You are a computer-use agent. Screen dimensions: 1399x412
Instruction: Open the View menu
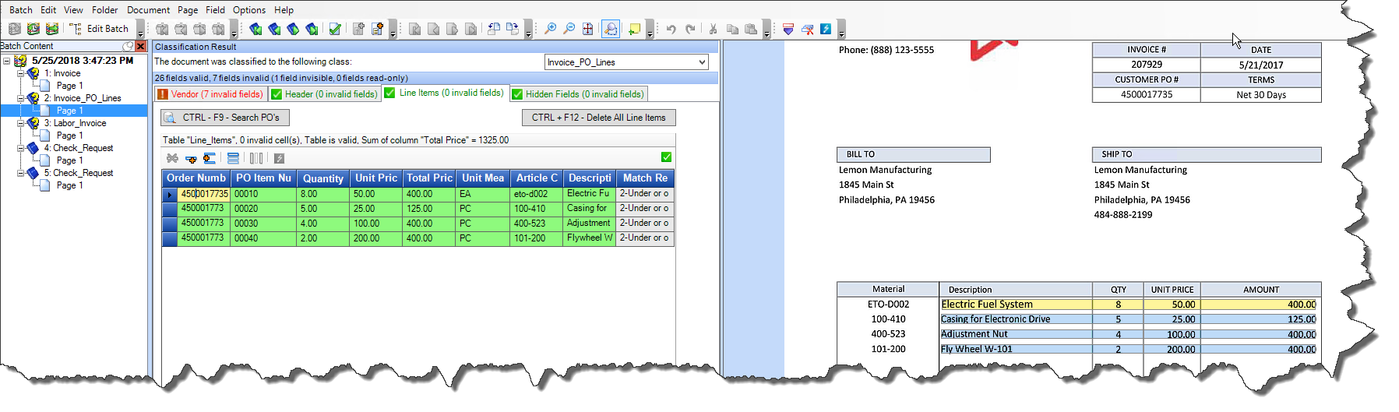click(x=73, y=10)
